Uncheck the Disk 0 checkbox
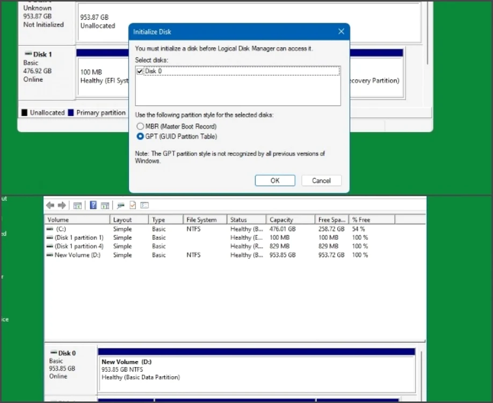 140,71
